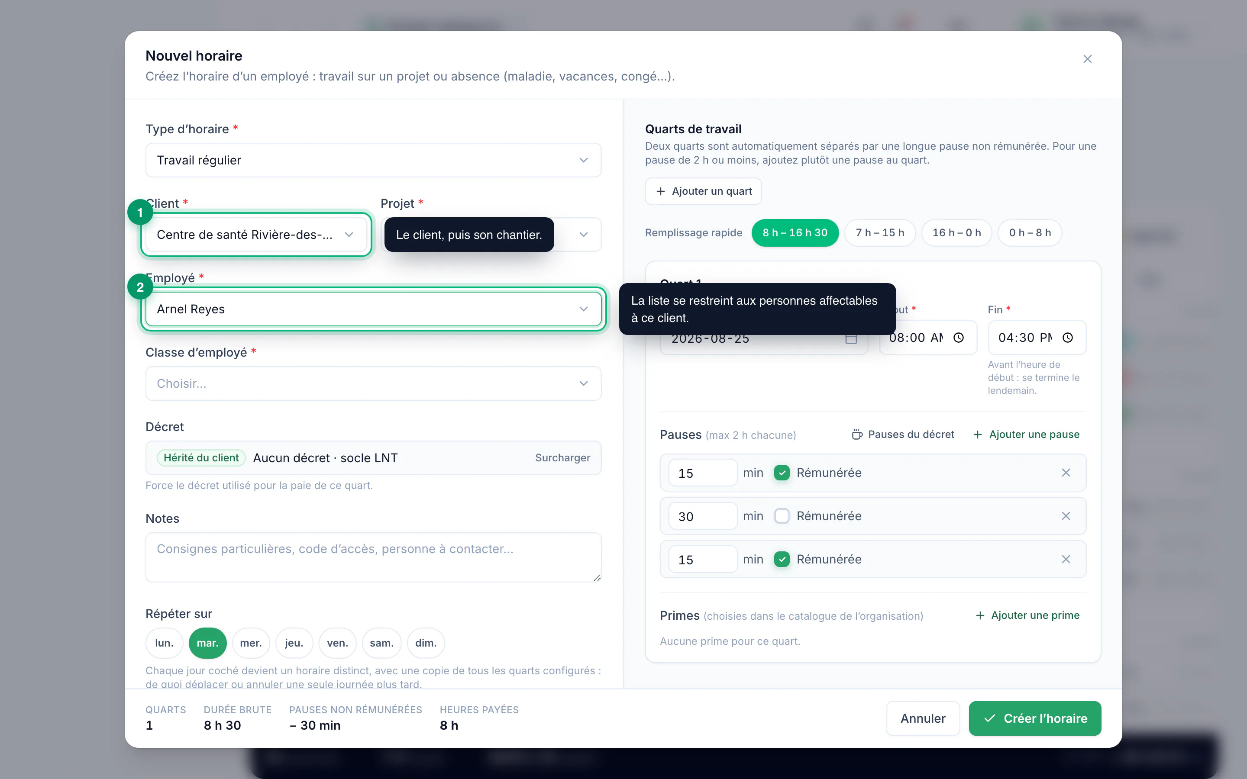Viewport: 1247px width, 779px height.
Task: Click the 'Aucune prime pour ce quart.' text
Action: tap(730, 641)
